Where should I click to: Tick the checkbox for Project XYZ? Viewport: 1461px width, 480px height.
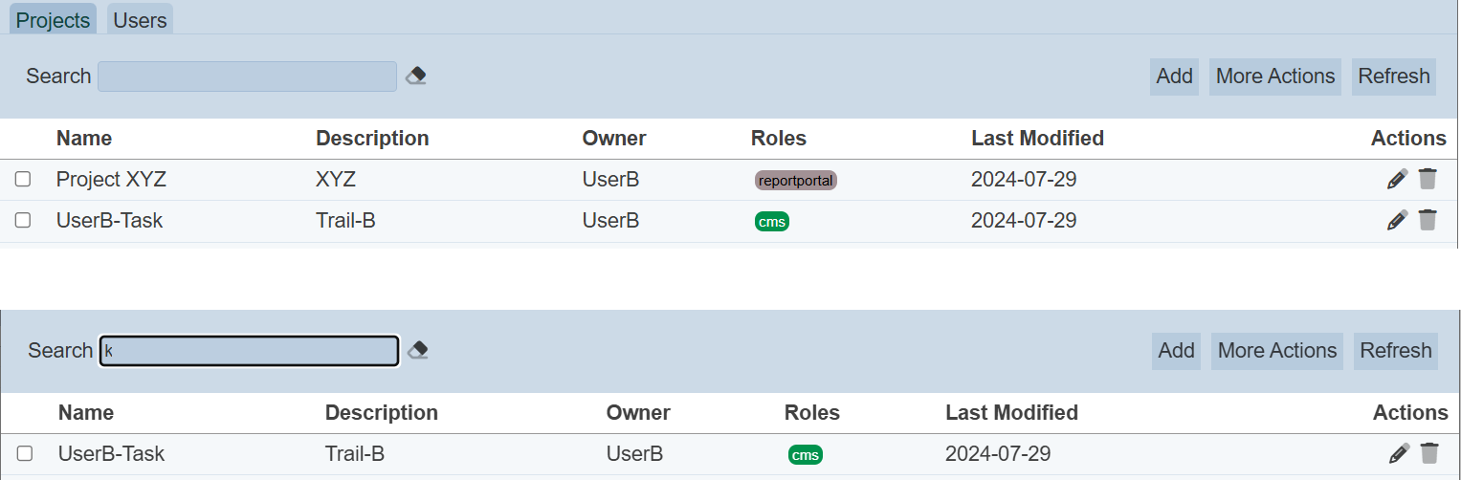[x=23, y=179]
